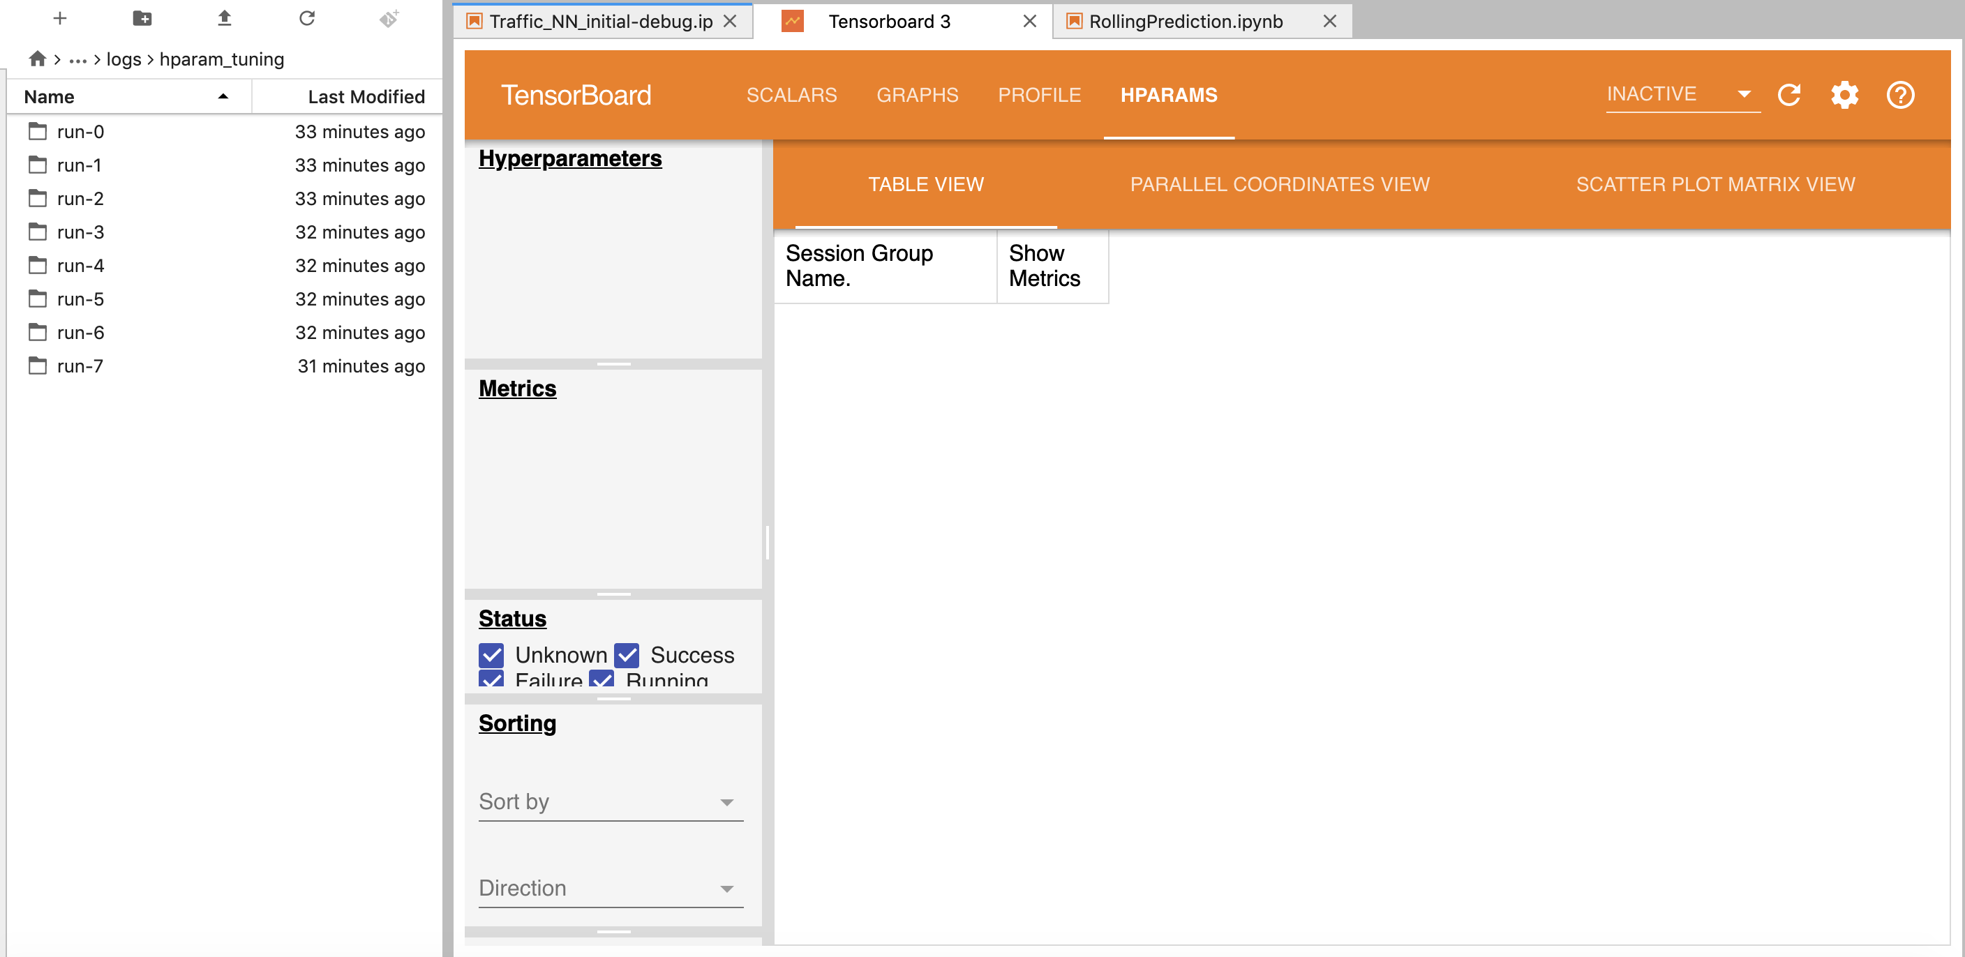Screen dimensions: 1965x957
Task: Open the SCALARS dashboard tab
Action: tap(791, 95)
